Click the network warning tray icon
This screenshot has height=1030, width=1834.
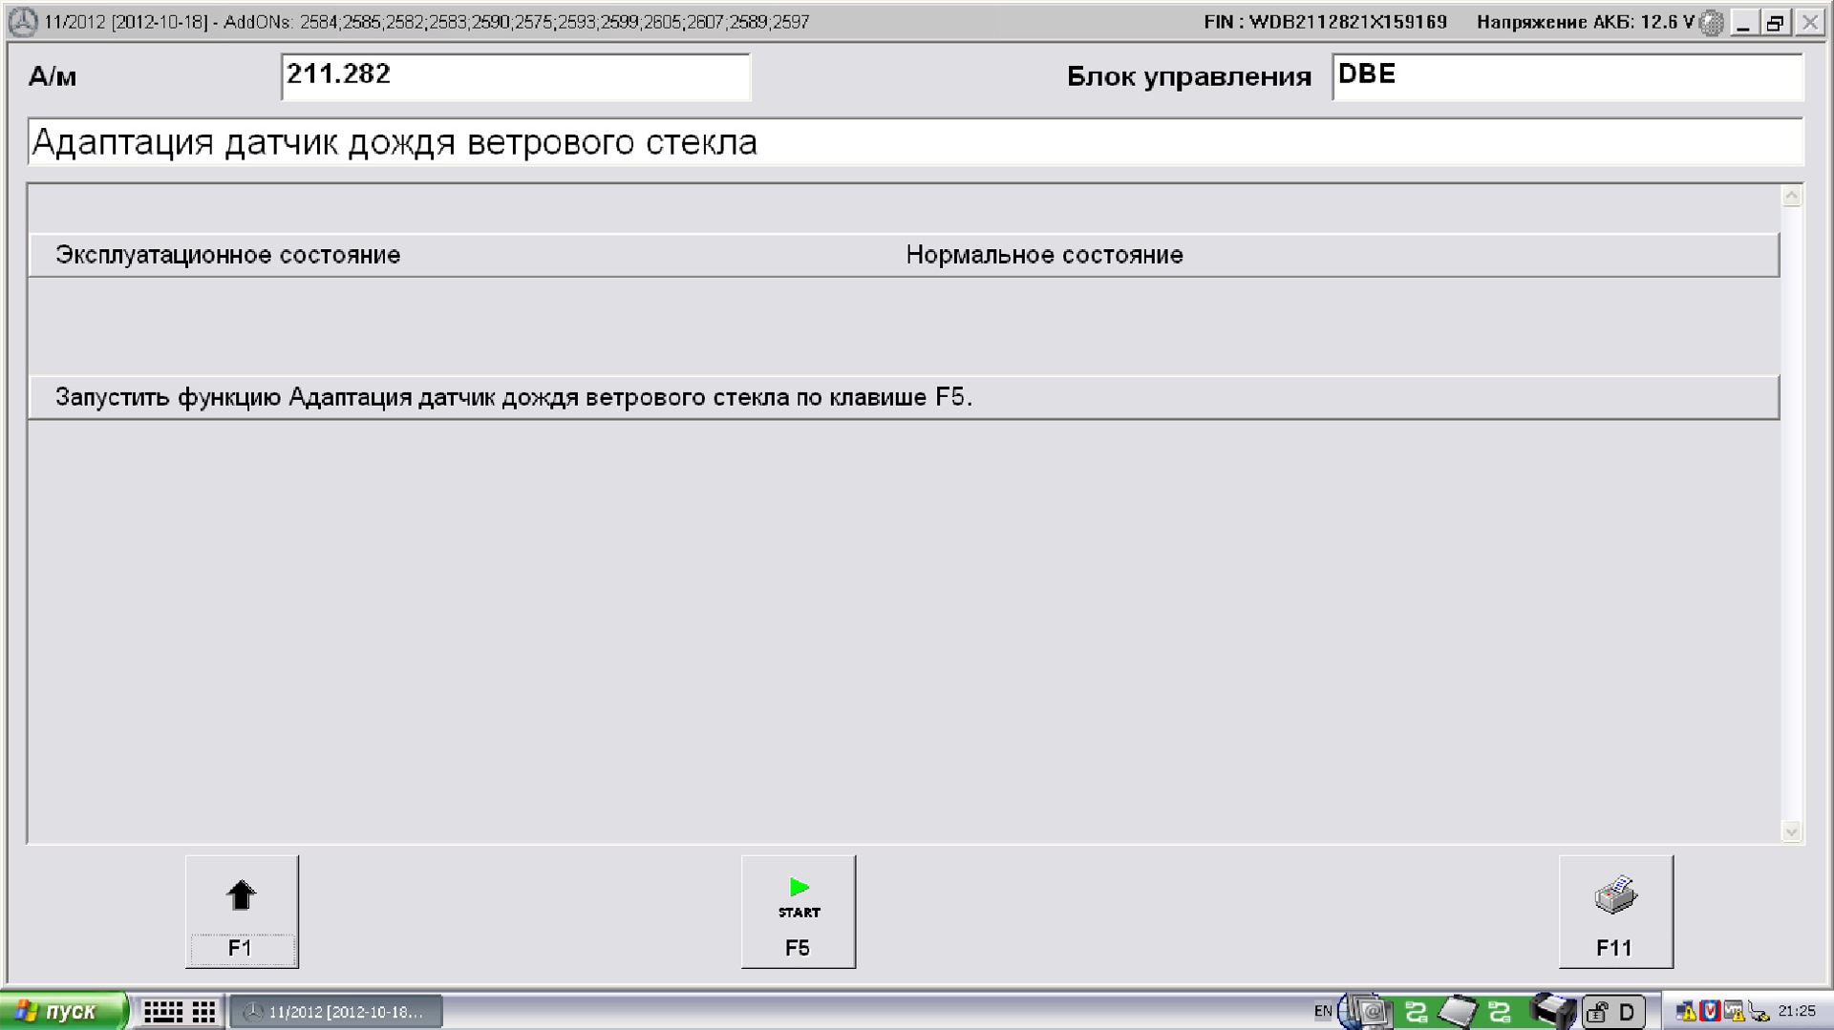click(x=1686, y=1012)
